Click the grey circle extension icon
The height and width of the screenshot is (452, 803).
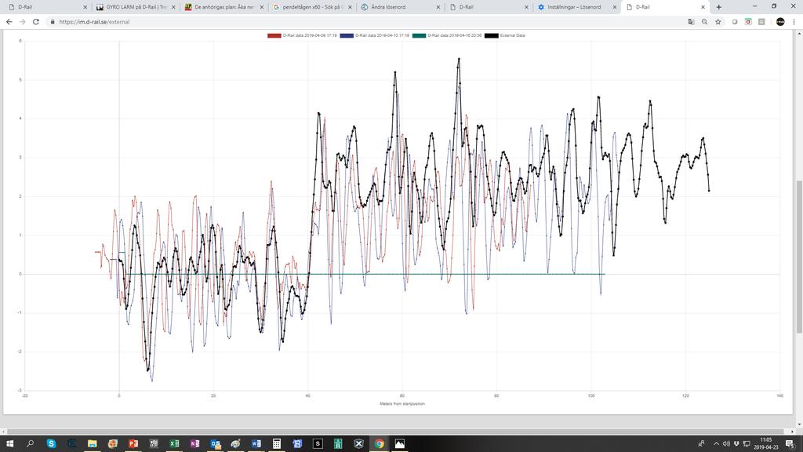pyautogui.click(x=734, y=21)
